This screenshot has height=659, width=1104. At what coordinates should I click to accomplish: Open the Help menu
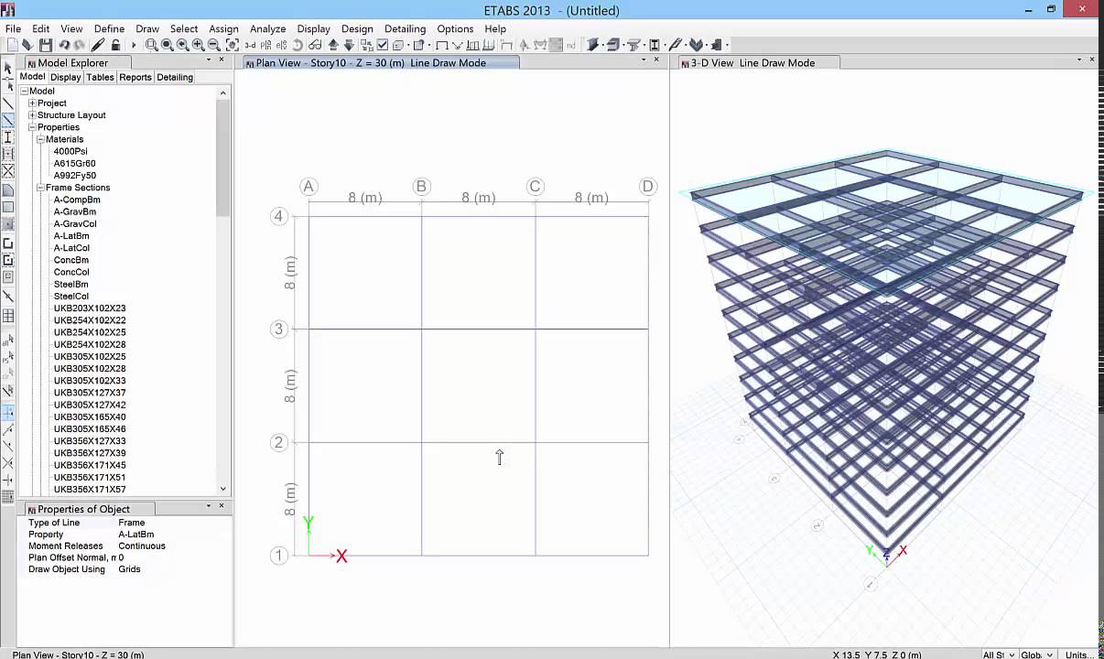click(x=495, y=28)
